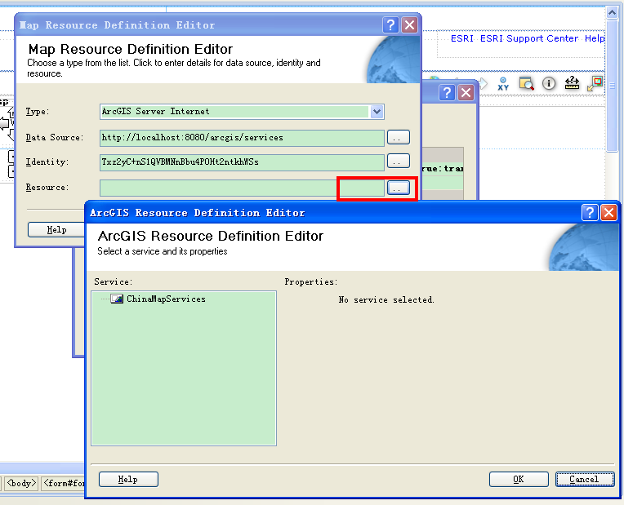Click the 'No service selected.' text
The height and width of the screenshot is (505, 624).
(x=386, y=300)
